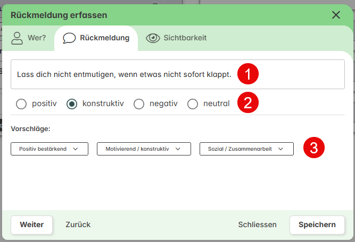This screenshot has height=242, width=355.
Task: Click the red number 1 marker
Action: pyautogui.click(x=248, y=74)
